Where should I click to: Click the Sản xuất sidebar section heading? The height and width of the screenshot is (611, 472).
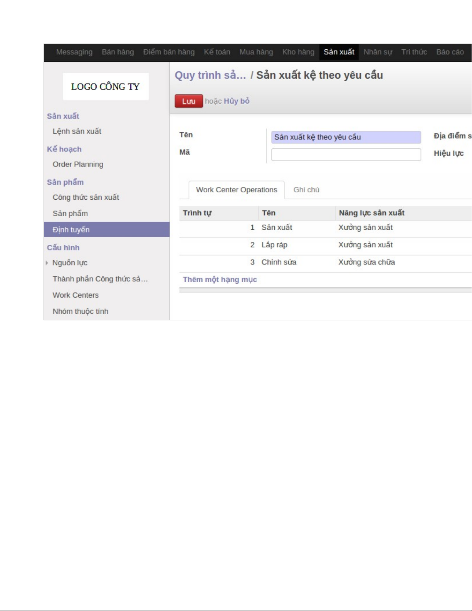coord(63,116)
